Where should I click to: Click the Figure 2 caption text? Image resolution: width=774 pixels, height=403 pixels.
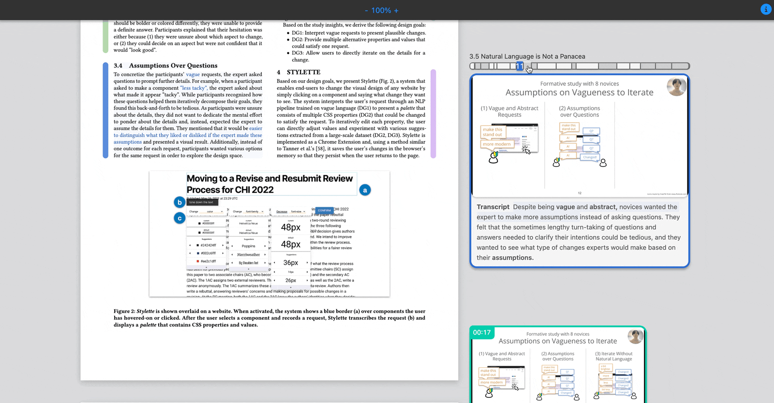click(x=269, y=318)
